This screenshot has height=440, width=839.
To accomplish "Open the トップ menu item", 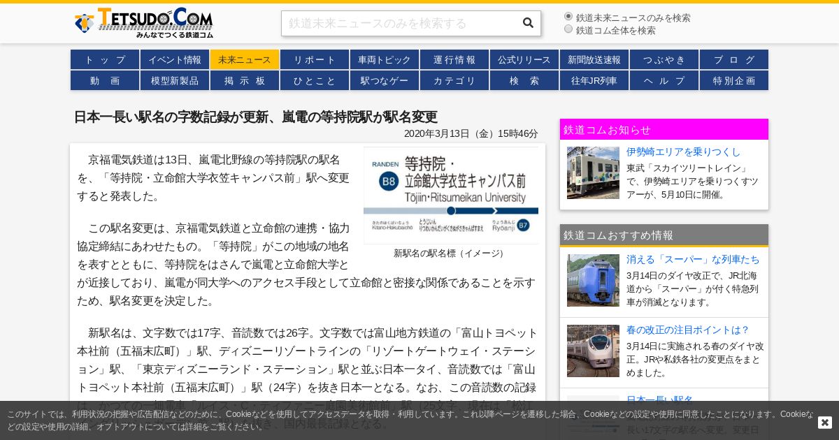I will coord(105,59).
